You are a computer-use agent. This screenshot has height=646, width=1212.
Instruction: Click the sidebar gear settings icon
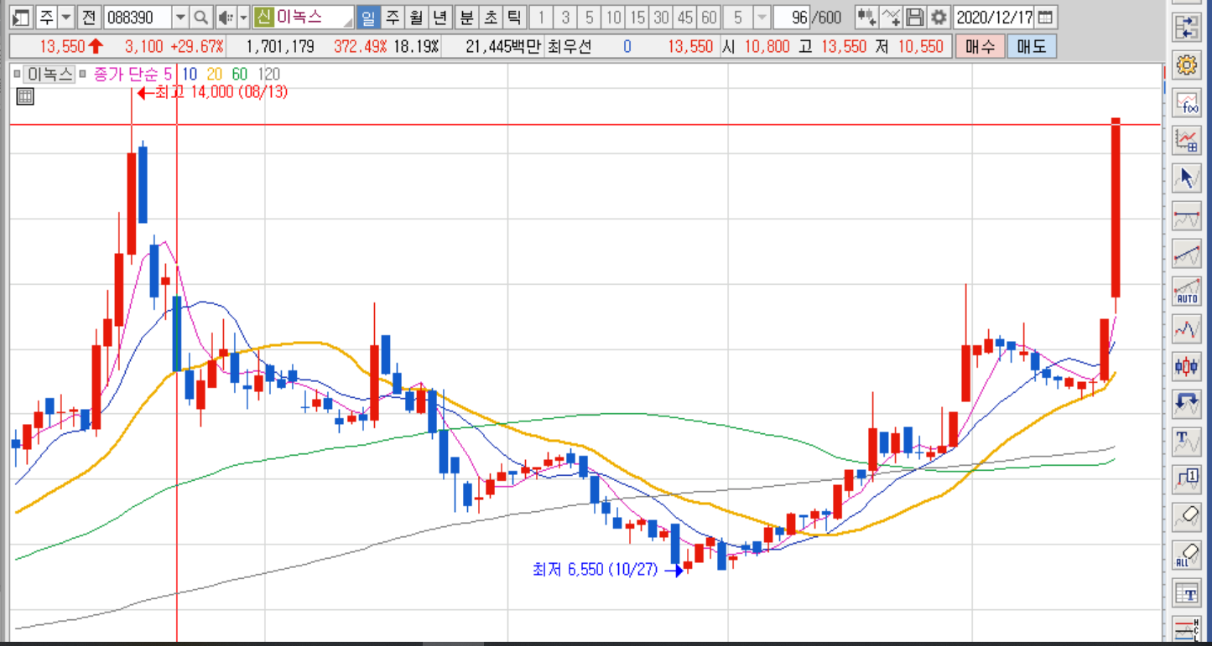(x=1187, y=65)
